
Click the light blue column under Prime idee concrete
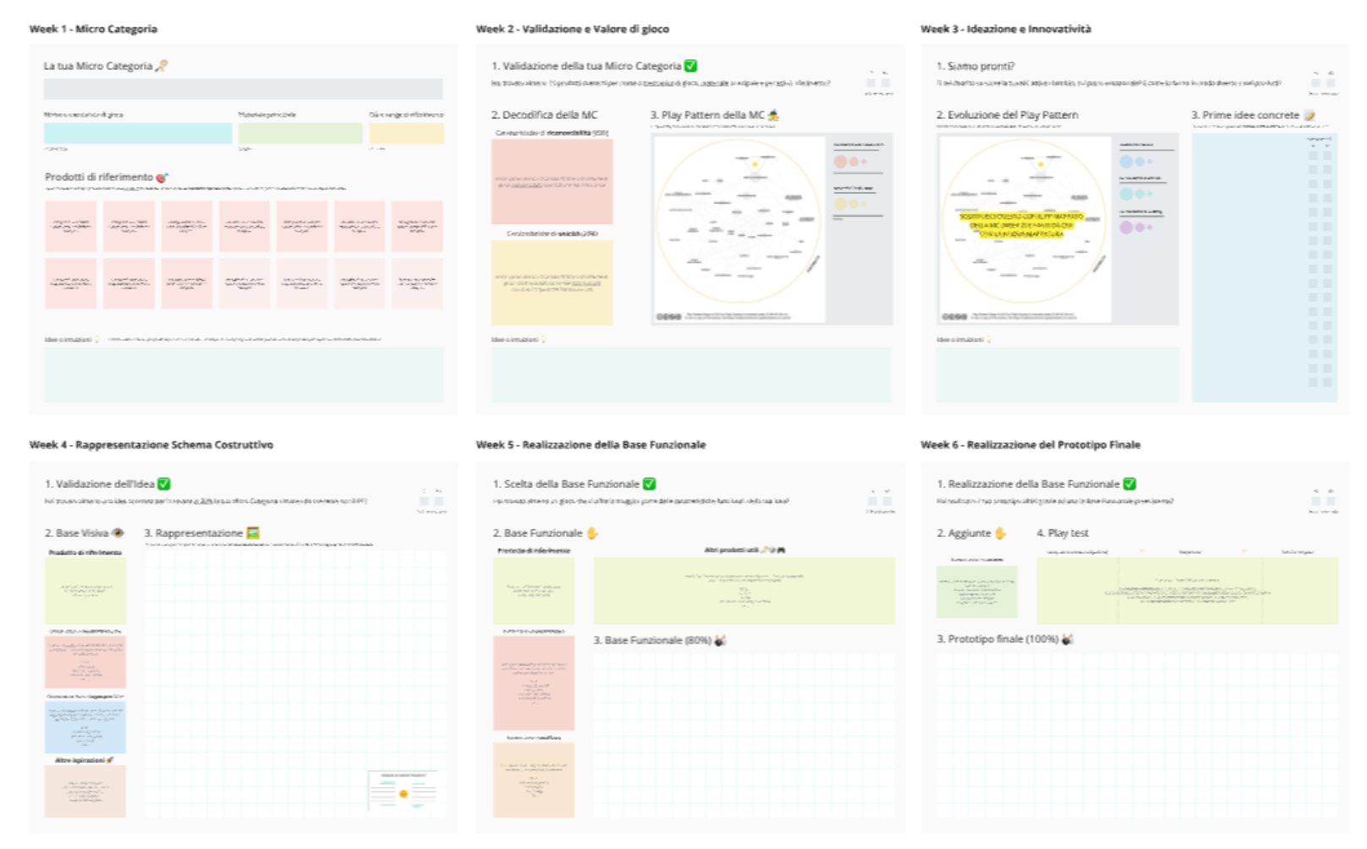1265,267
